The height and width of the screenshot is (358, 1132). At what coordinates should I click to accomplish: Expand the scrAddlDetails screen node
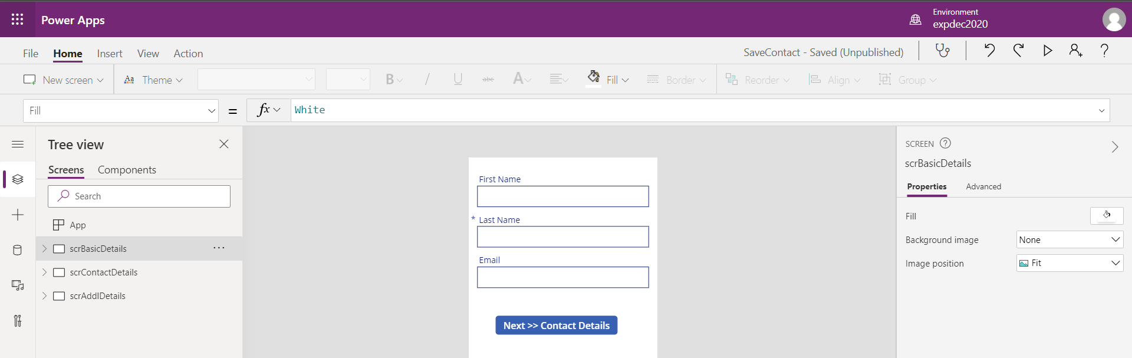tap(44, 296)
